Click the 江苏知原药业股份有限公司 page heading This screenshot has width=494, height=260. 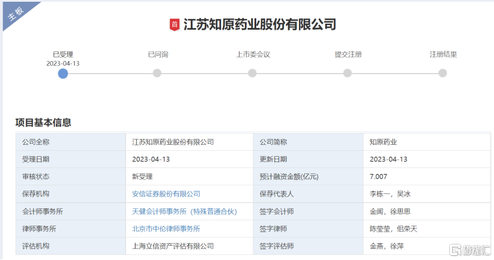[x=260, y=24]
